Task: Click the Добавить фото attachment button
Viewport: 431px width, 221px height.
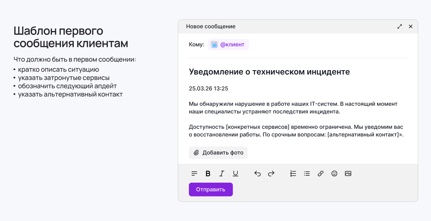Action: pyautogui.click(x=218, y=153)
